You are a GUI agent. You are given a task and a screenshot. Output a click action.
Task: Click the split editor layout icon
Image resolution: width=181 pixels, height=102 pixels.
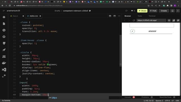point(110,16)
